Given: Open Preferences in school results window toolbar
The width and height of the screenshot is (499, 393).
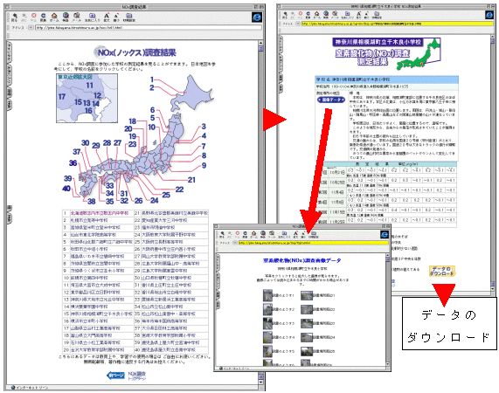Looking at the screenshot, I should pos(377,15).
